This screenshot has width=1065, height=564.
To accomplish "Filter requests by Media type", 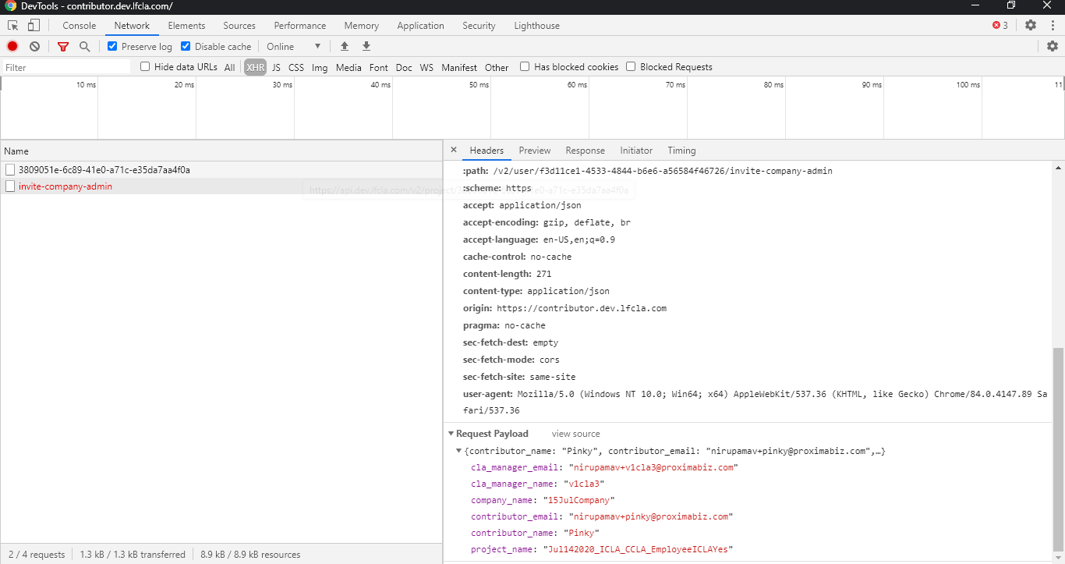I will (x=349, y=67).
